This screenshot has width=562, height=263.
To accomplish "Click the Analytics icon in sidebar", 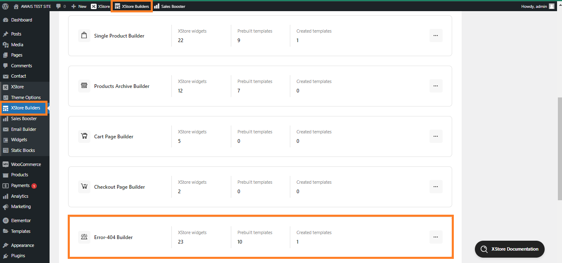I will (5, 196).
